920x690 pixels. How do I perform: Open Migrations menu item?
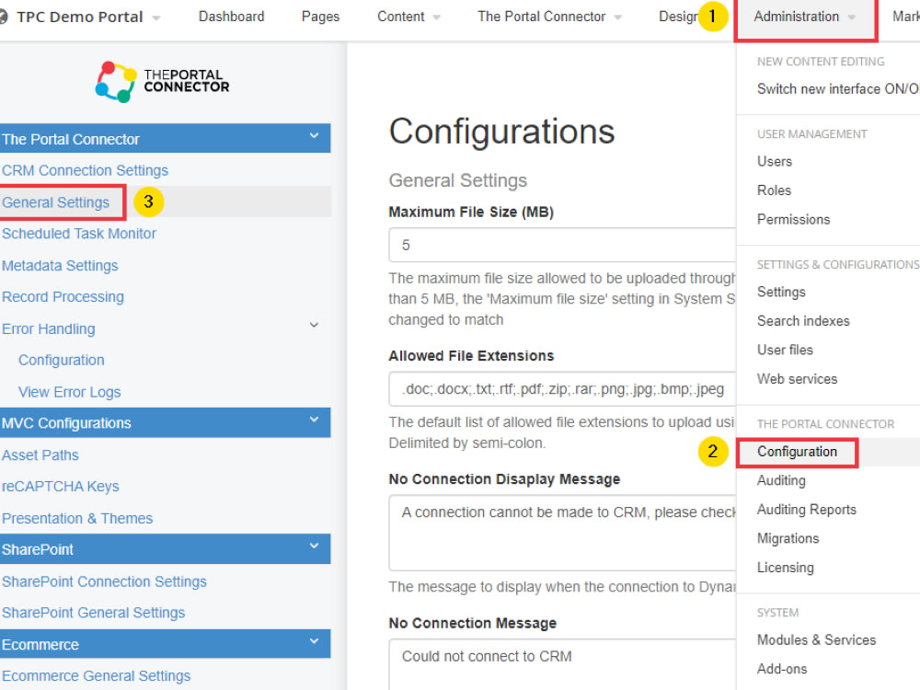click(x=788, y=538)
